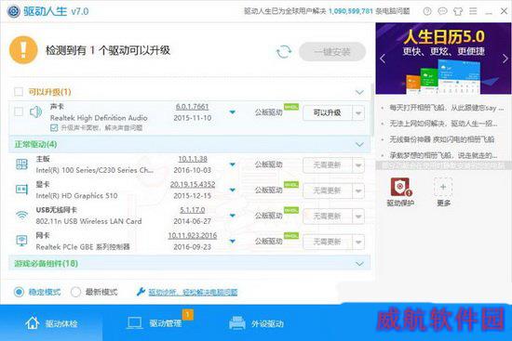This screenshot has height=341, width=512.
Task: Go to the next banner slide arrow
Action: coord(505,59)
